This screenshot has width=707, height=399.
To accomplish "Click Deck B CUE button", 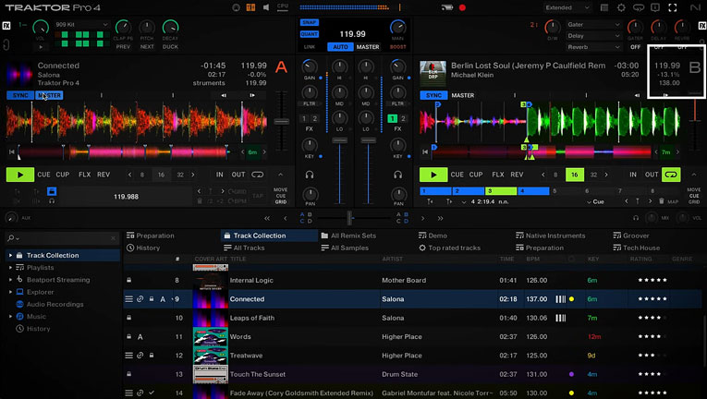I will click(x=457, y=175).
